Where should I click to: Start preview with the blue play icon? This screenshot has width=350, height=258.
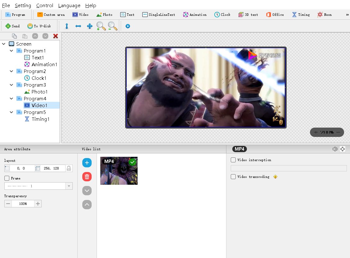pos(128,26)
